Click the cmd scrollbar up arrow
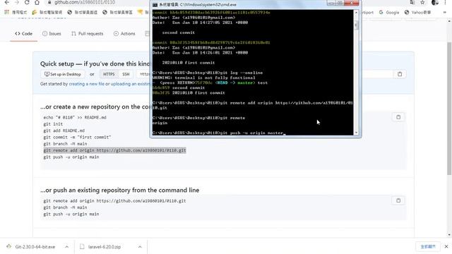 356,13
